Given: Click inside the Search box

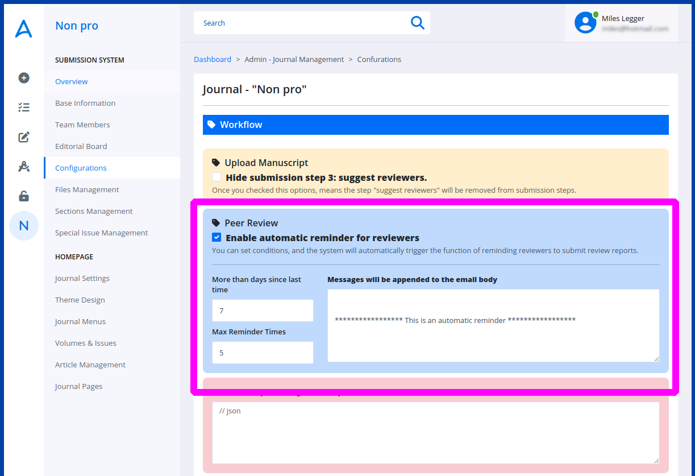Looking at the screenshot, I should click(301, 23).
